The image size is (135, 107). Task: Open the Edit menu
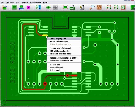[x=18, y=2]
